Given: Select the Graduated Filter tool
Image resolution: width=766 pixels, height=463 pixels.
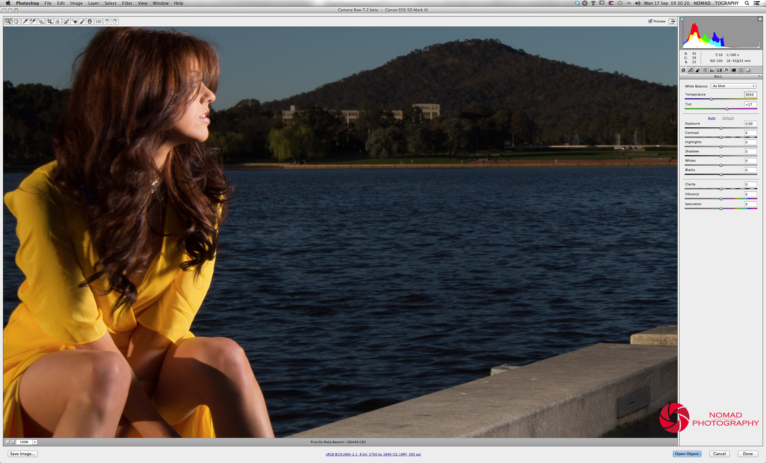Looking at the screenshot, I should (x=90, y=22).
